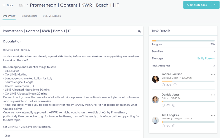Click the Deadline row label
Viewport: 220px width, 138px height.
click(157, 51)
